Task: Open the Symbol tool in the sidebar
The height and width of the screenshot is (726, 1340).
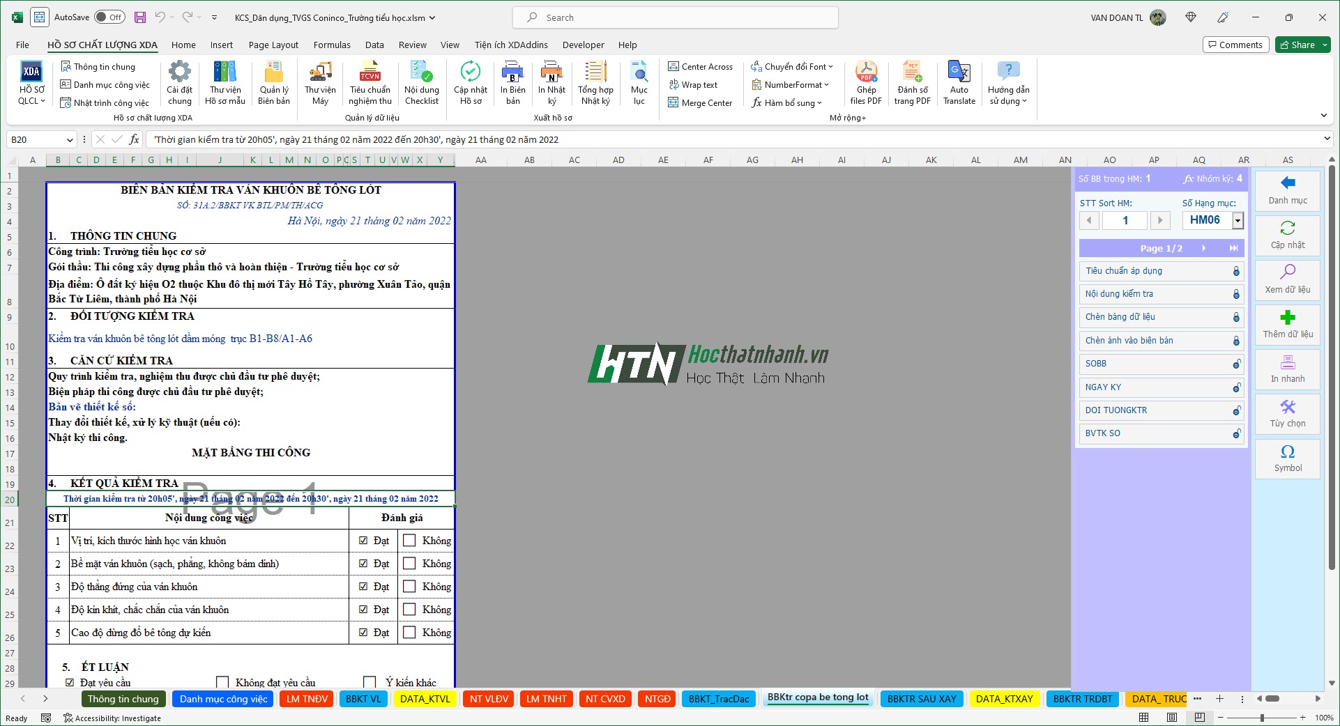Action: coord(1286,458)
